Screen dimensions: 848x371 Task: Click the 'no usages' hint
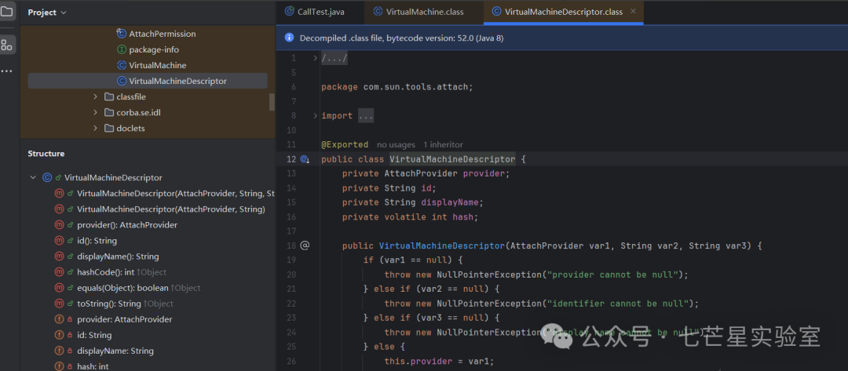click(x=396, y=145)
